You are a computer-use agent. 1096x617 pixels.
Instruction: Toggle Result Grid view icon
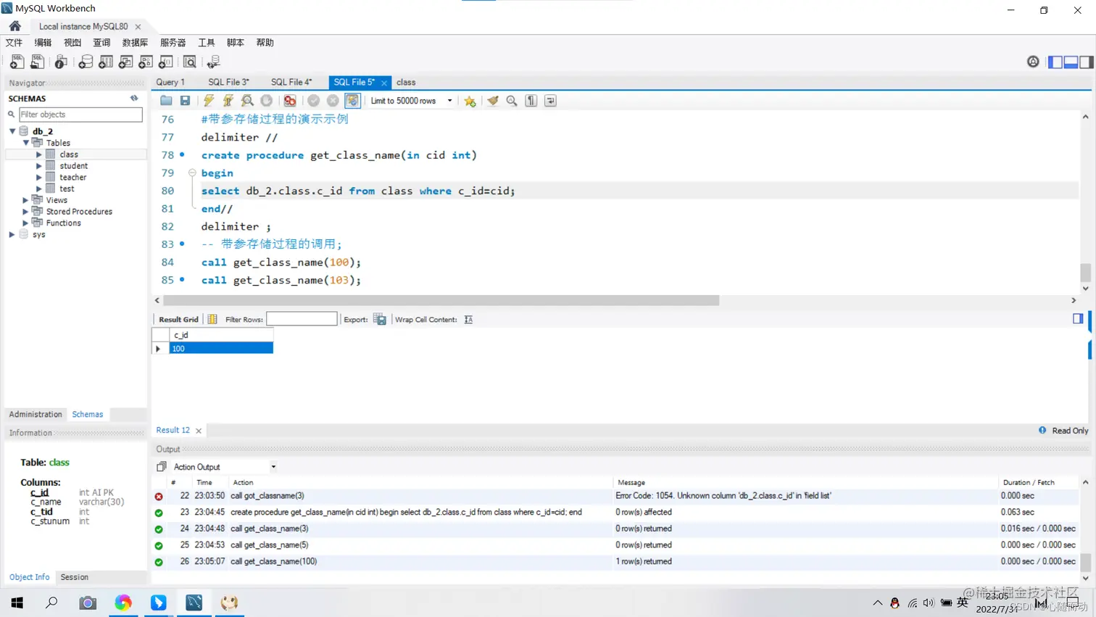(212, 319)
